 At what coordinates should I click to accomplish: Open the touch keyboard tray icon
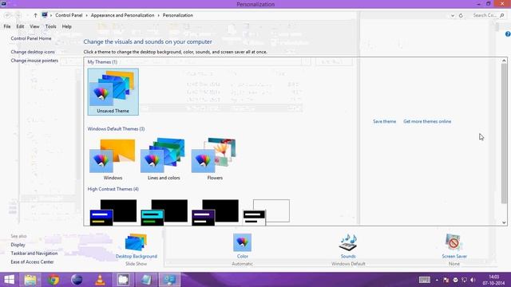coord(424,280)
